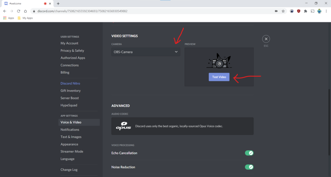The width and height of the screenshot is (331, 177).
Task: Click the Test Video button
Action: coord(219,77)
